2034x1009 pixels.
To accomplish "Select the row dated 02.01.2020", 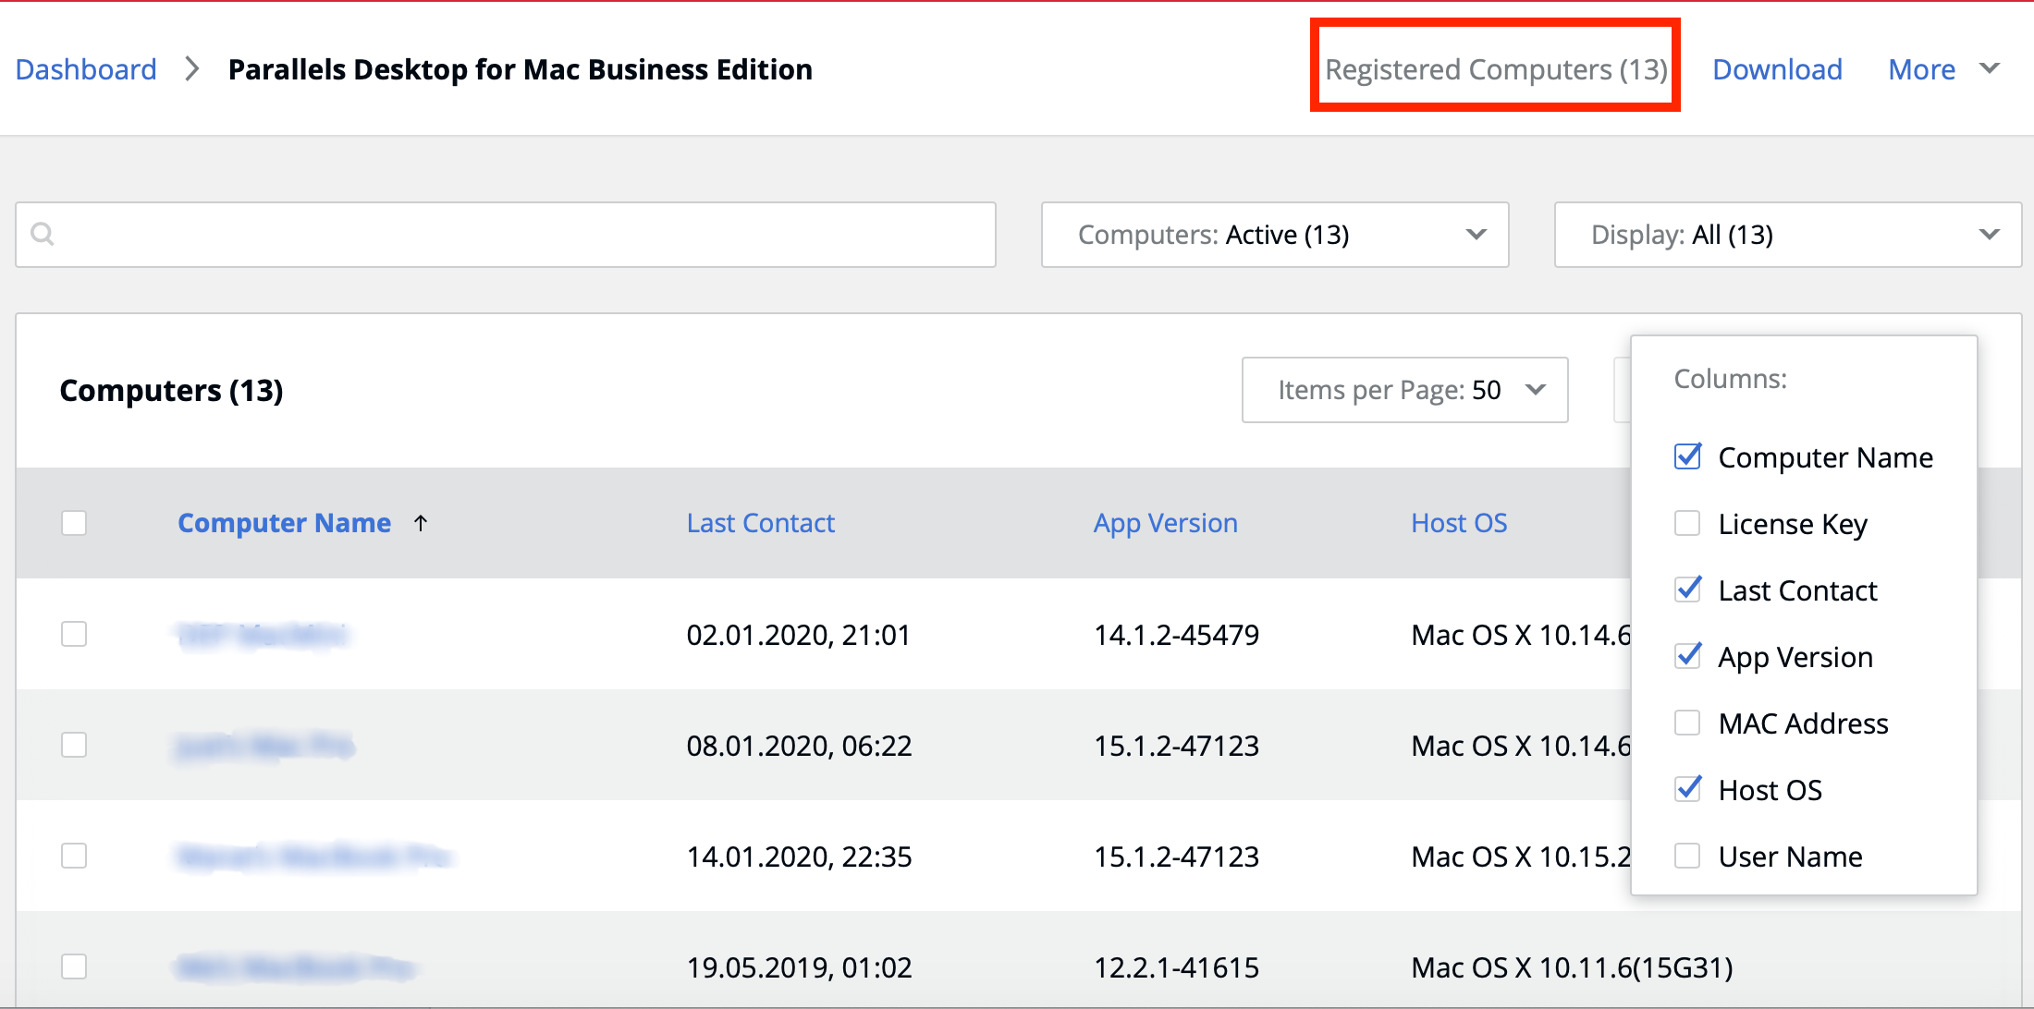I will pyautogui.click(x=74, y=634).
